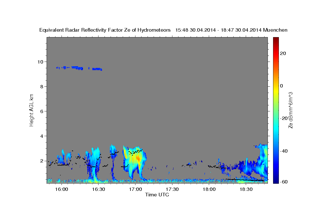
Task: Click the 16:00 time tick label
Action: [62, 189]
